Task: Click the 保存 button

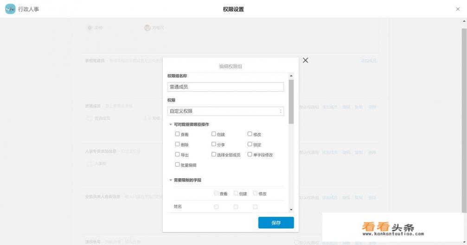Action: coord(276,223)
